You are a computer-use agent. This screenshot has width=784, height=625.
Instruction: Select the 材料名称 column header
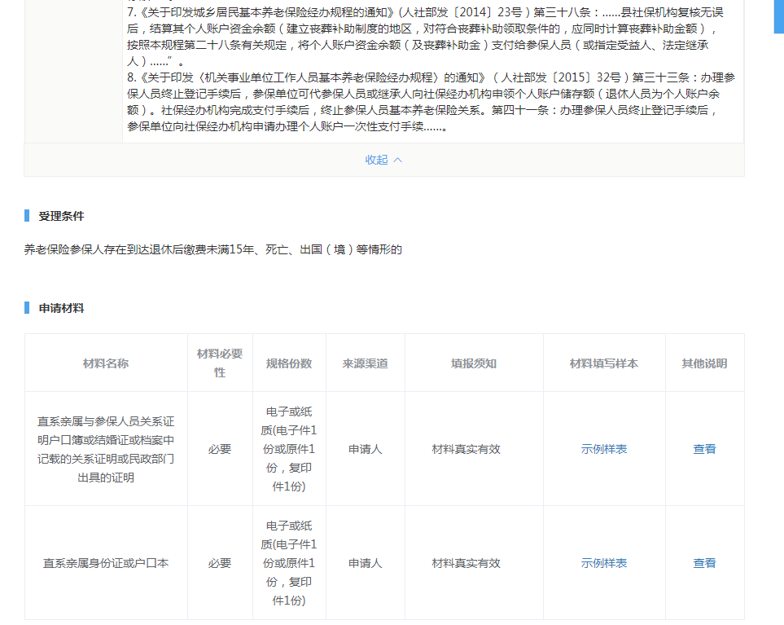[106, 363]
